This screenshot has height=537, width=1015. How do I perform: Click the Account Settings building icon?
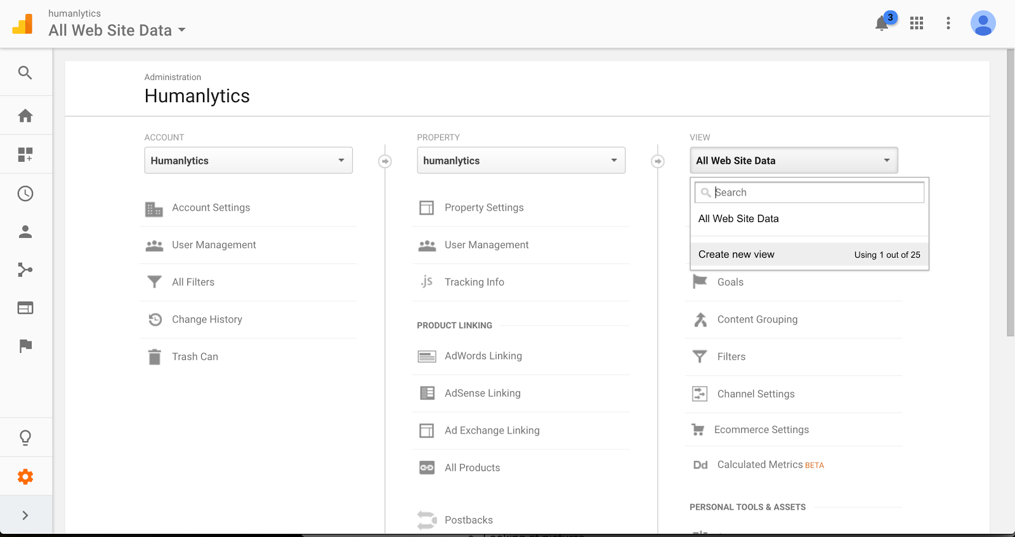click(x=154, y=209)
